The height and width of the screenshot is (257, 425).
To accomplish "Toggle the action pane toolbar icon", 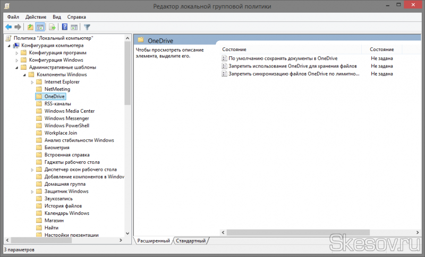I will tap(74, 27).
